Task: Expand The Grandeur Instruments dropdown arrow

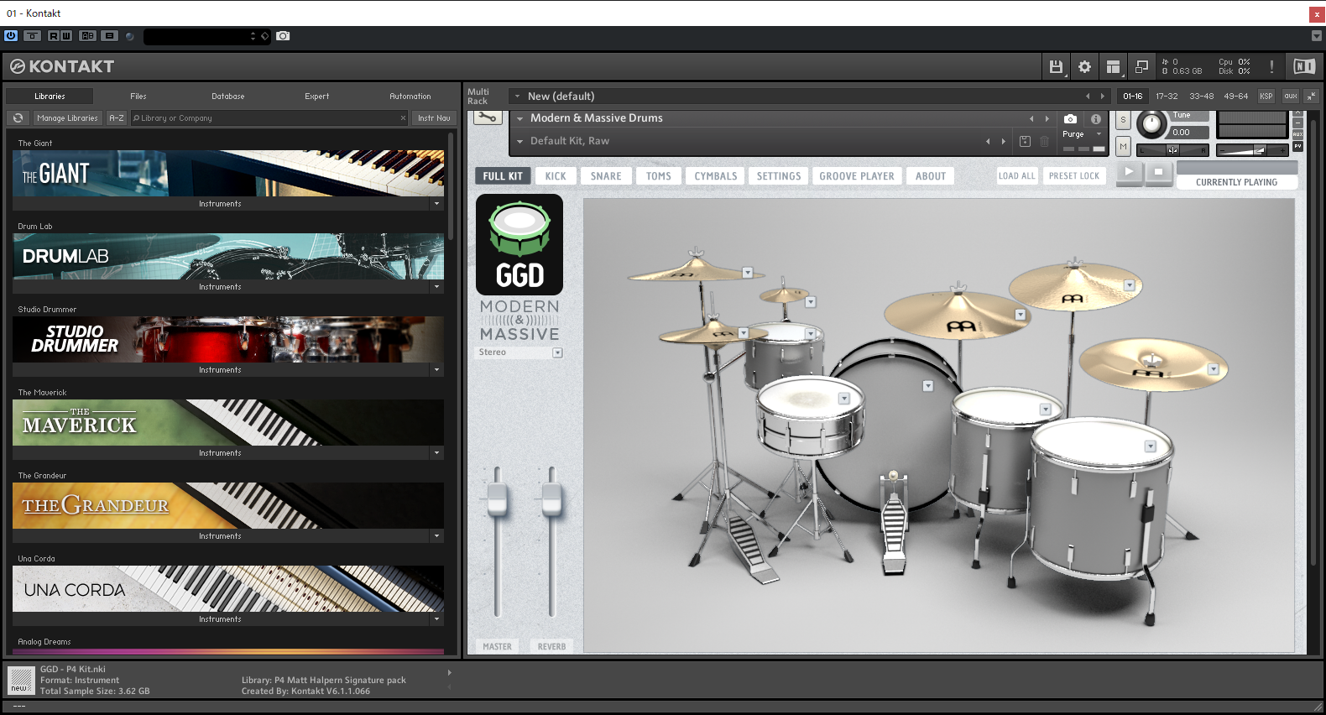Action: point(436,536)
